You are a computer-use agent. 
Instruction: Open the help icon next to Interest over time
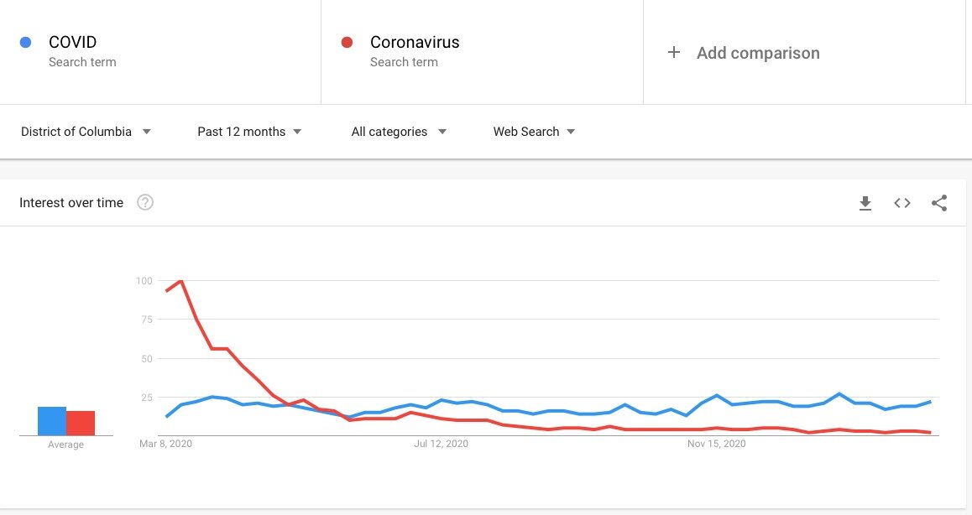pyautogui.click(x=145, y=203)
